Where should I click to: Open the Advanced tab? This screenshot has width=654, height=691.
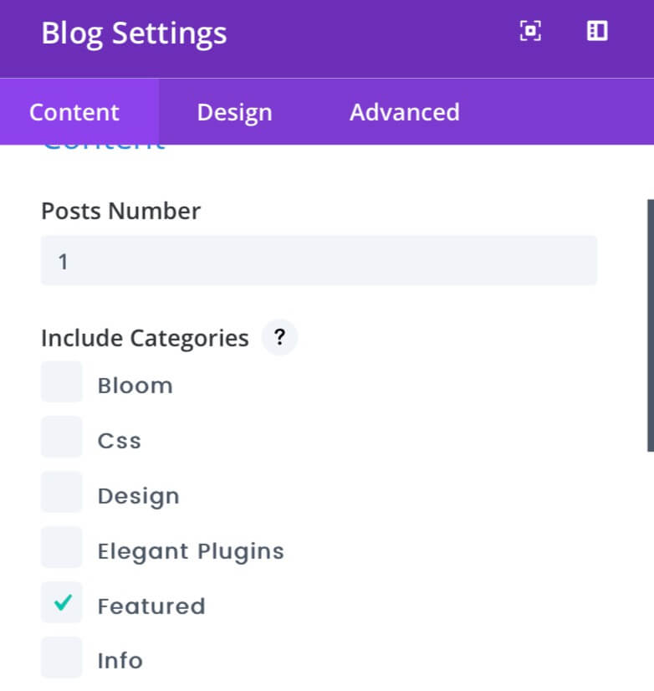tap(405, 112)
